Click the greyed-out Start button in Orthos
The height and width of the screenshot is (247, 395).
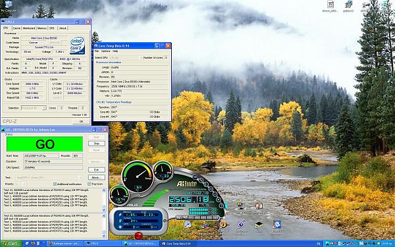point(97,137)
